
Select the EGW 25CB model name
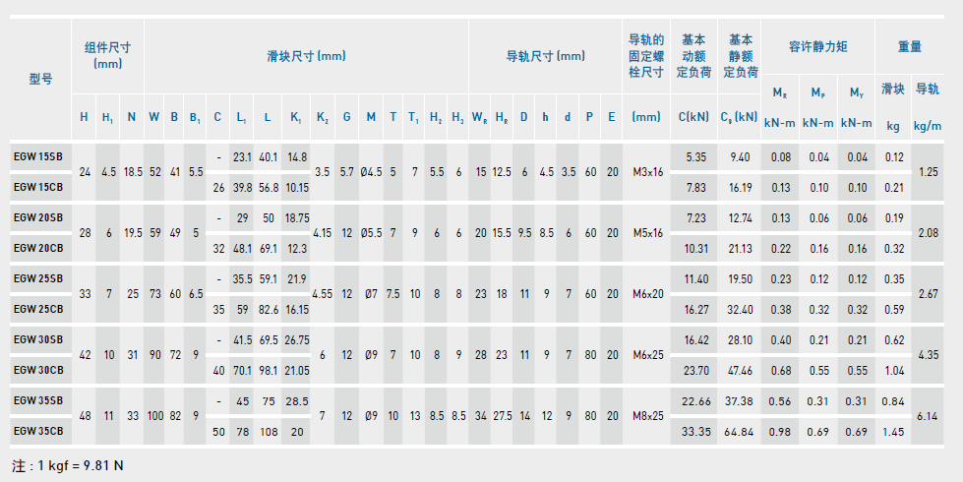[37, 309]
